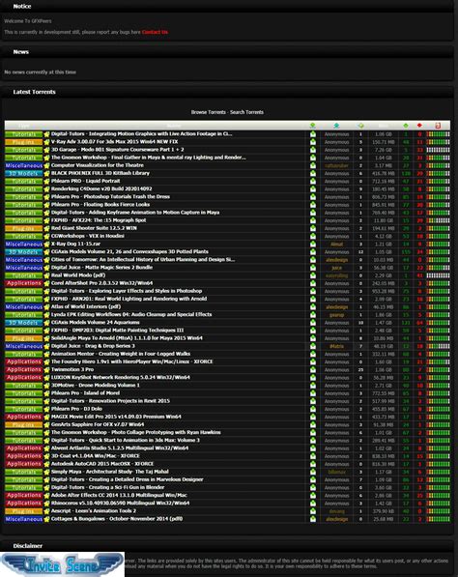Click the download column header icon
The width and height of the screenshot is (458, 577).
[313, 126]
